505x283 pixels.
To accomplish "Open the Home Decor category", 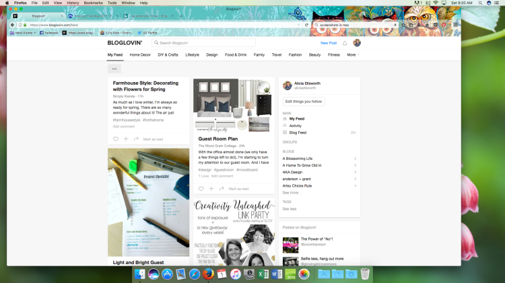I will pyautogui.click(x=140, y=55).
